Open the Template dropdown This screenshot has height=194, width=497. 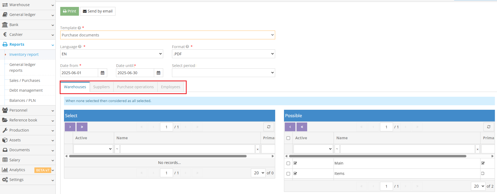tap(167, 35)
